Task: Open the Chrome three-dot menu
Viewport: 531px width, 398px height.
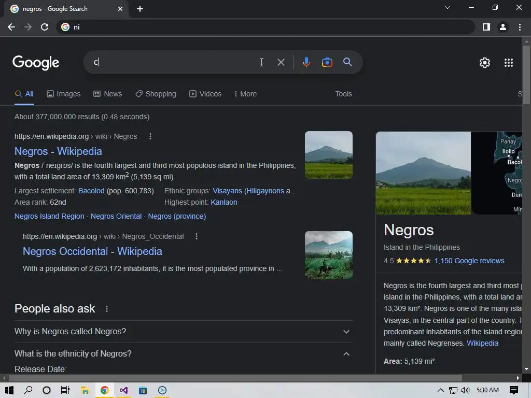Action: click(x=520, y=27)
